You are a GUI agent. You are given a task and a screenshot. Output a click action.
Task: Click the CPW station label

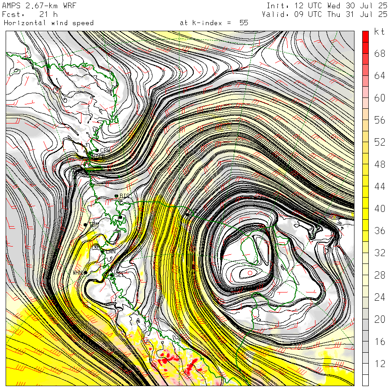pos(105,151)
